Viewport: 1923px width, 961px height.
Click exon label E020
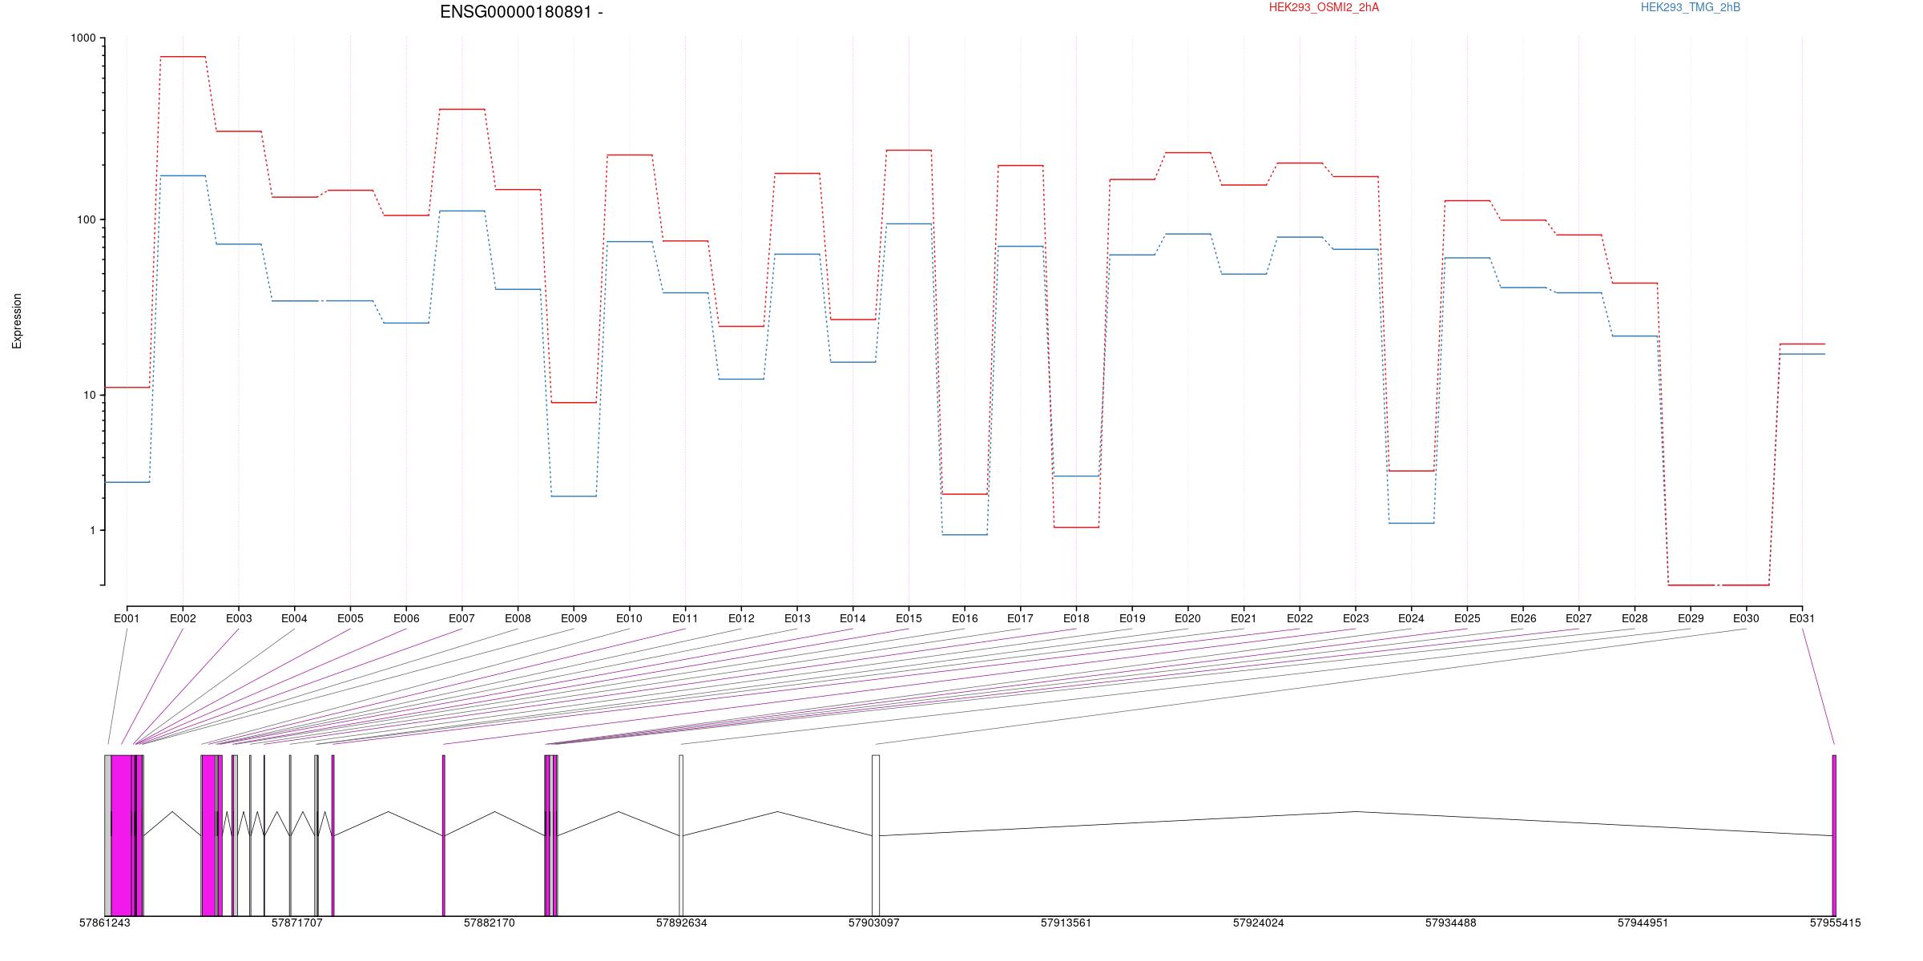point(1187,618)
